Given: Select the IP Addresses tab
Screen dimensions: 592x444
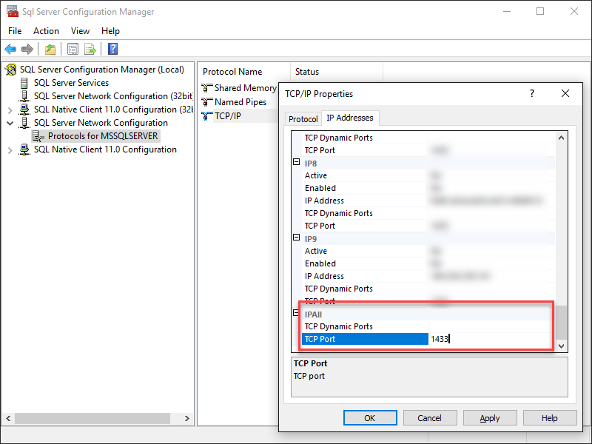Looking at the screenshot, I should (x=350, y=118).
